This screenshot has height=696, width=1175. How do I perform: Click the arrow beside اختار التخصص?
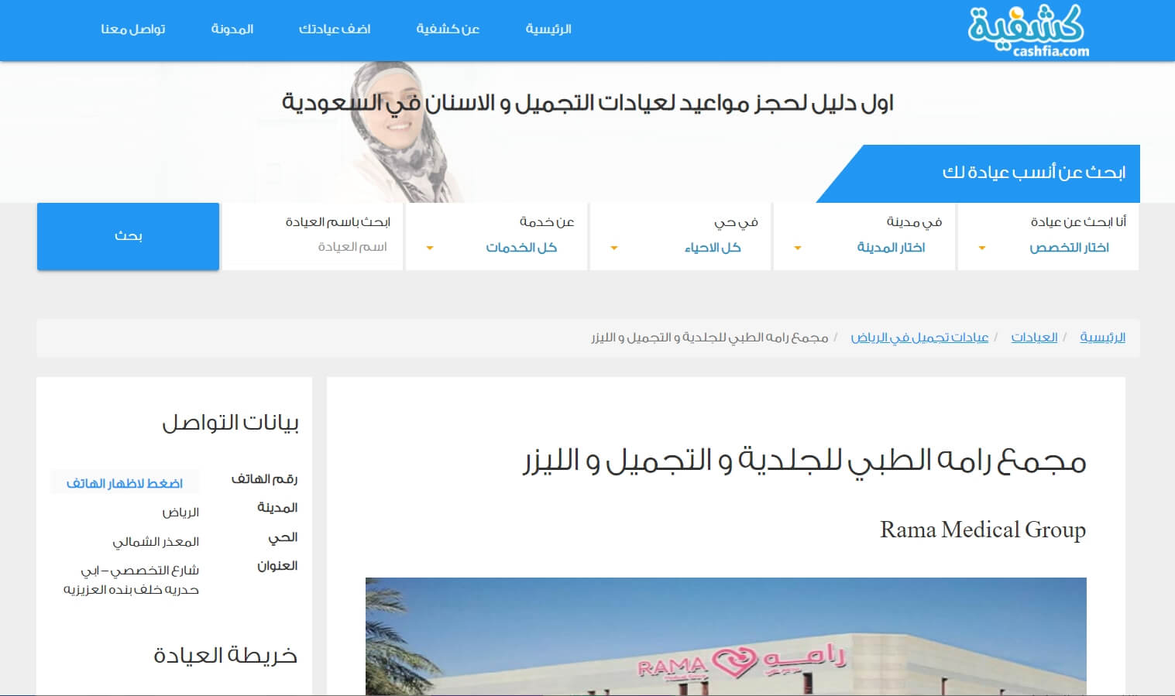pos(982,249)
